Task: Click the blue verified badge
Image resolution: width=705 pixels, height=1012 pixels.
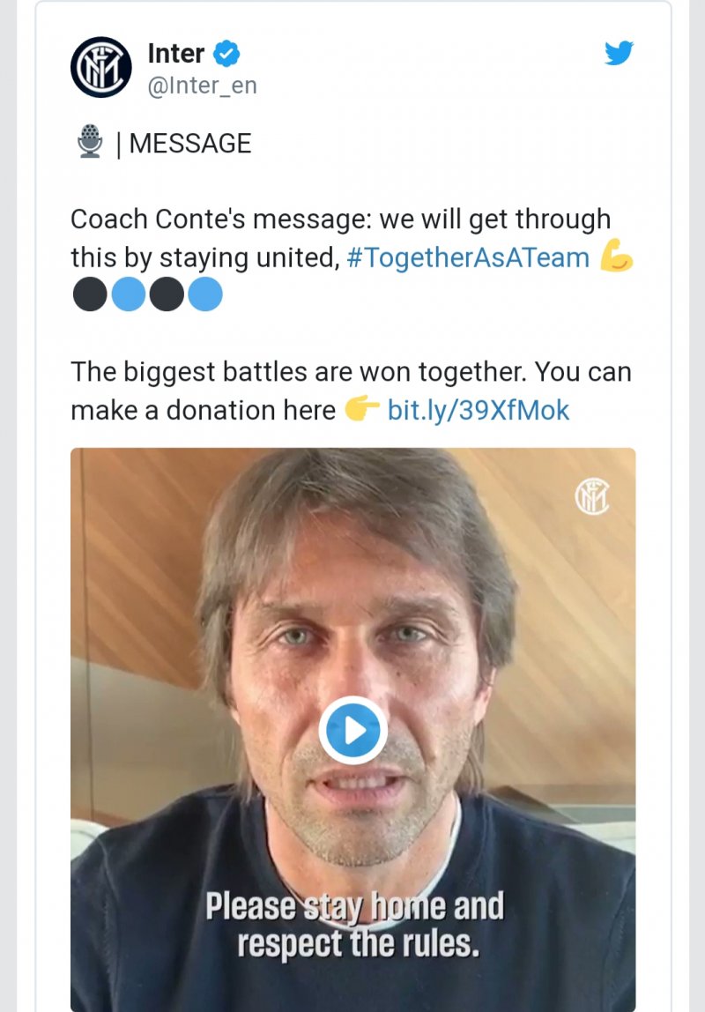Action: [x=228, y=55]
